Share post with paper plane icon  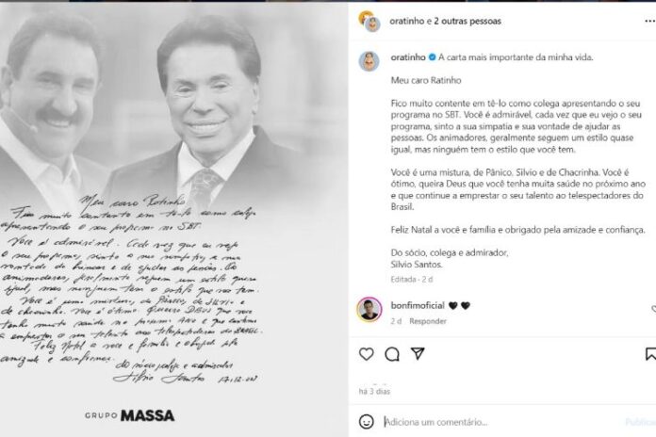pyautogui.click(x=418, y=353)
